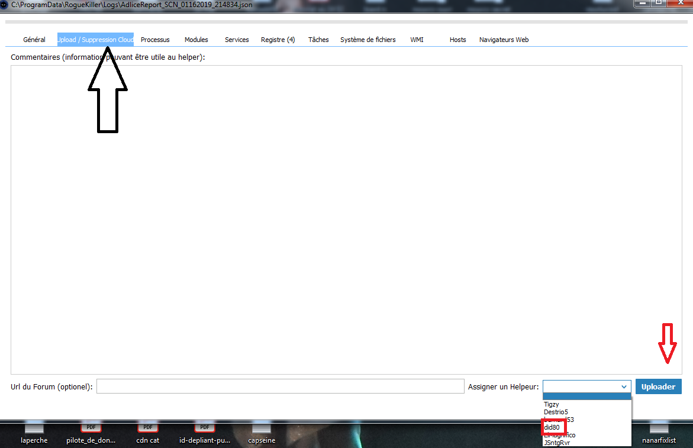Choose JSntgRvr from the helper list
The height and width of the screenshot is (448, 693).
(x=557, y=442)
